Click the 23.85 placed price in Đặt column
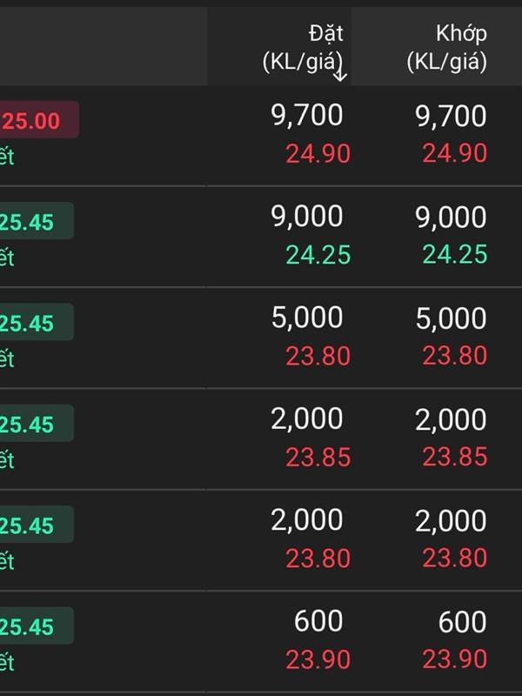 click(x=318, y=457)
